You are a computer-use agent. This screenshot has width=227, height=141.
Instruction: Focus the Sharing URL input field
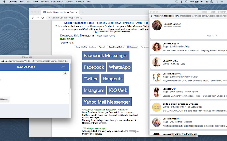click(x=111, y=43)
